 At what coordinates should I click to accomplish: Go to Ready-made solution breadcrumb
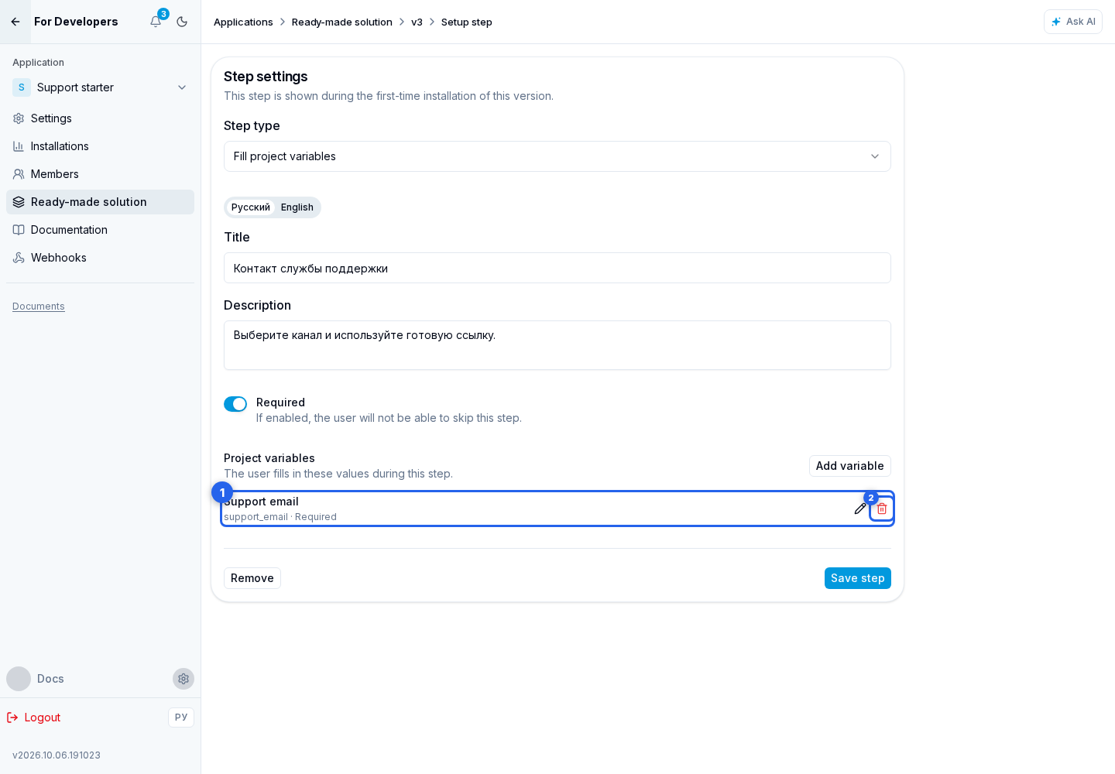pyautogui.click(x=342, y=22)
